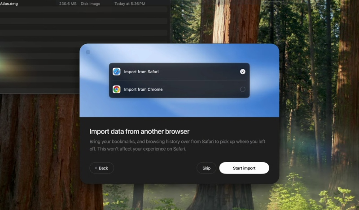This screenshot has height=210, width=359.
Task: Click 'Import data from another browser' heading
Action: 139,131
